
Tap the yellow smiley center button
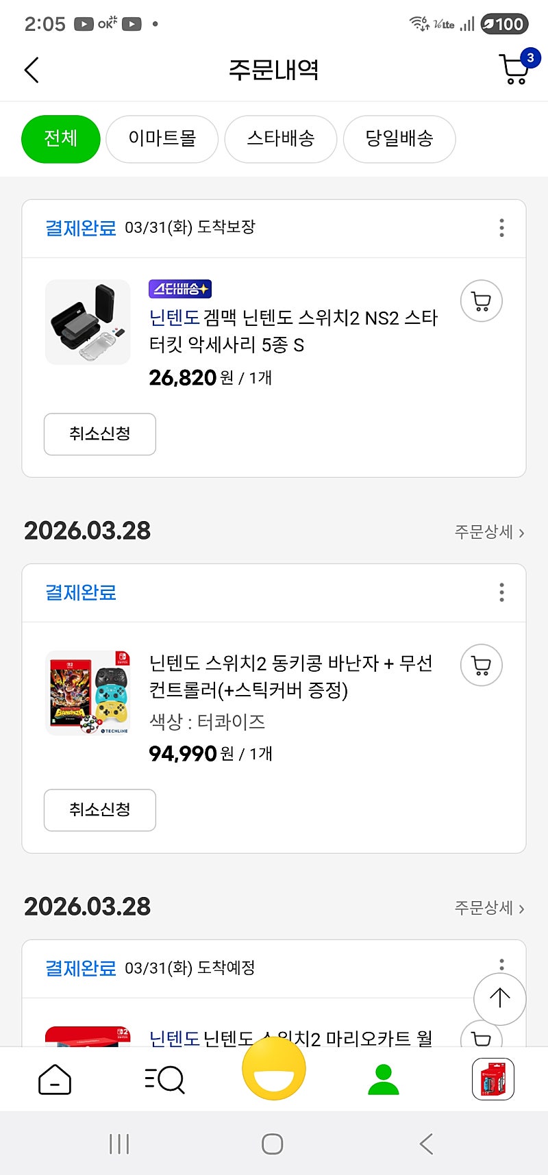(x=274, y=1068)
